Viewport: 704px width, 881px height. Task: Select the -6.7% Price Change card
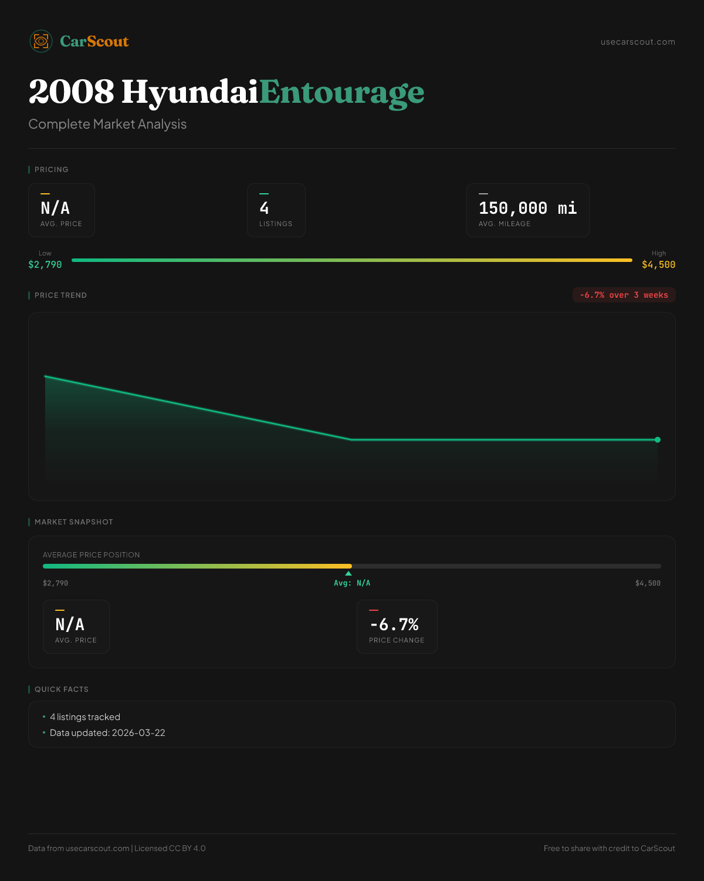pyautogui.click(x=397, y=627)
